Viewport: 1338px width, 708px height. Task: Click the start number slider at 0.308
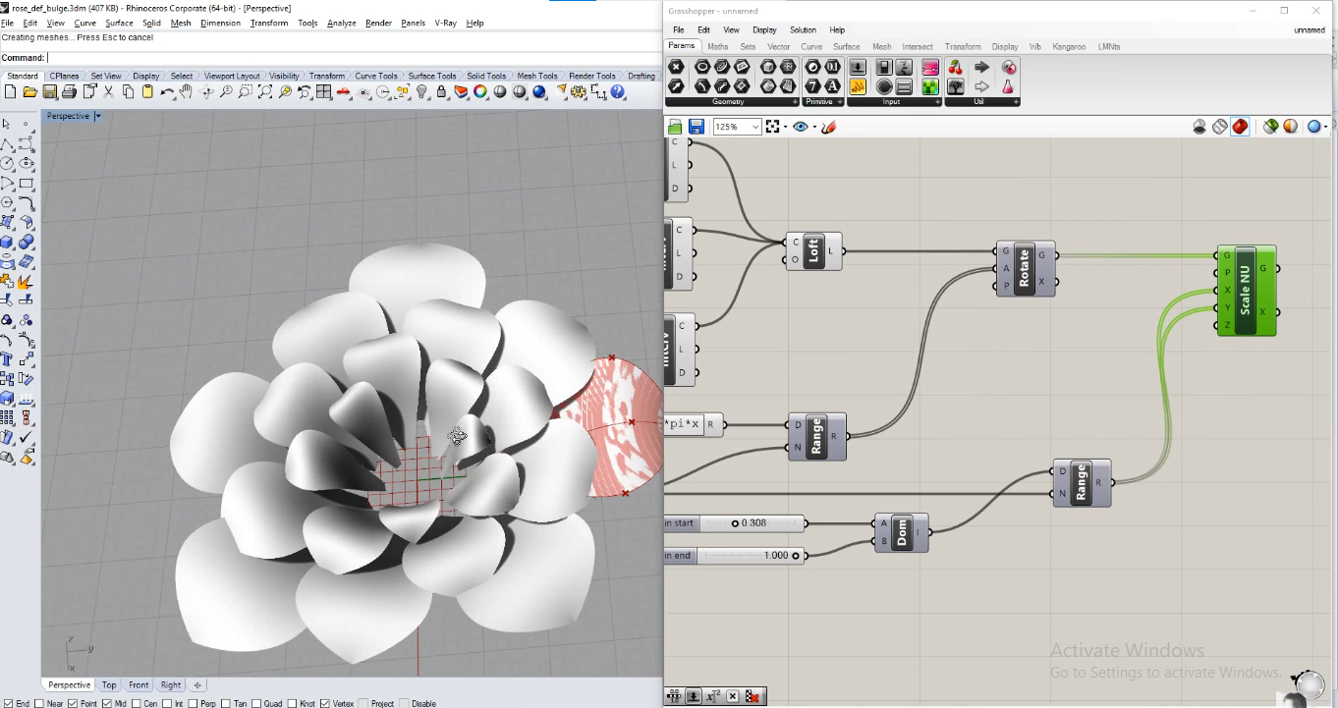(736, 523)
